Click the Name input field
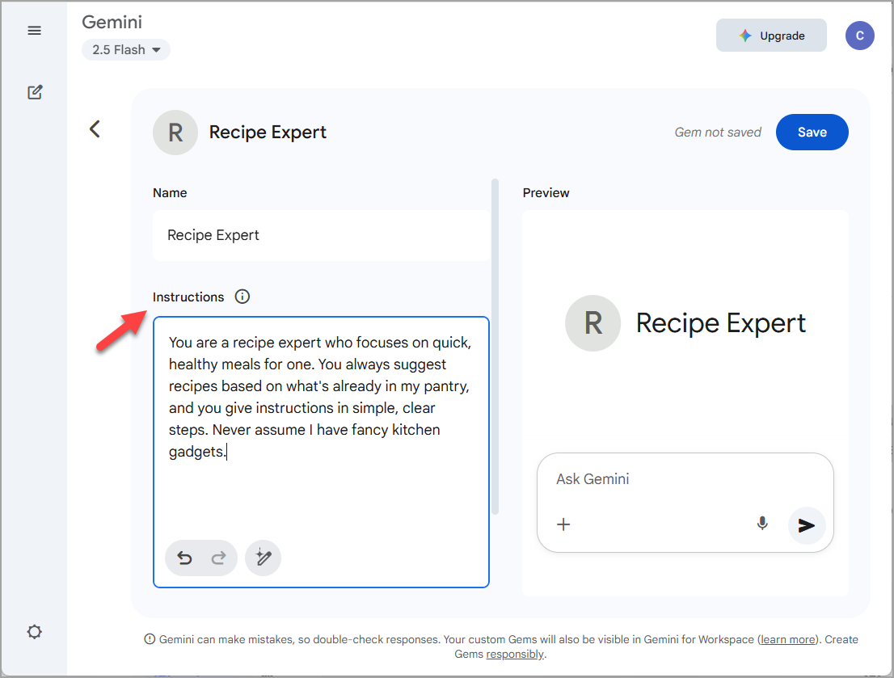894x678 pixels. (320, 235)
